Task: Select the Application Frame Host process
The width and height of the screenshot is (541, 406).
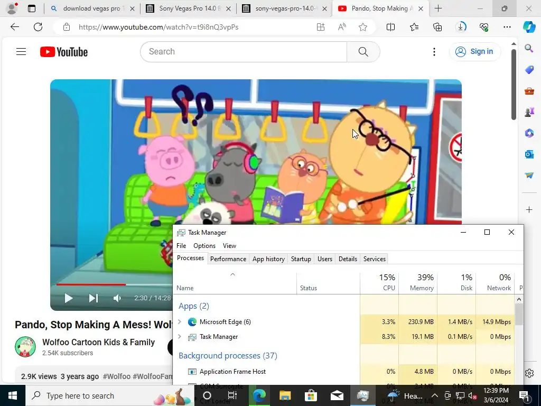Action: point(343,372)
